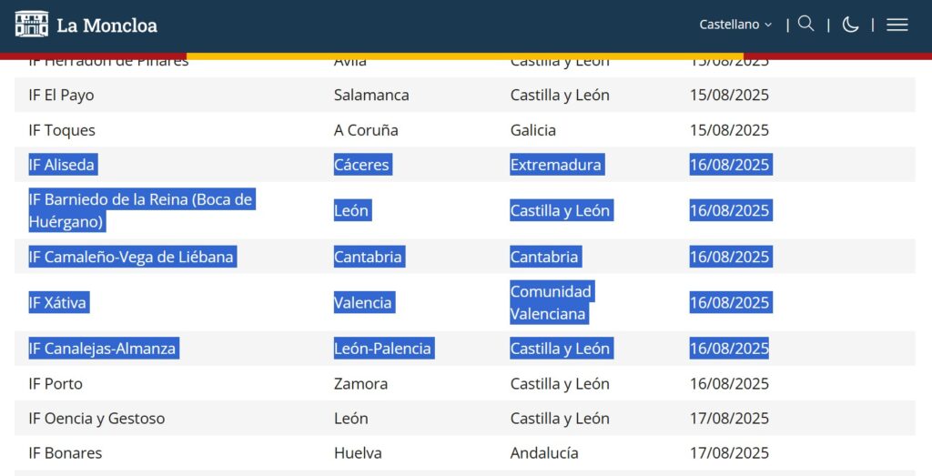932x476 pixels.
Task: Click the Huelva province cell
Action: 358,452
